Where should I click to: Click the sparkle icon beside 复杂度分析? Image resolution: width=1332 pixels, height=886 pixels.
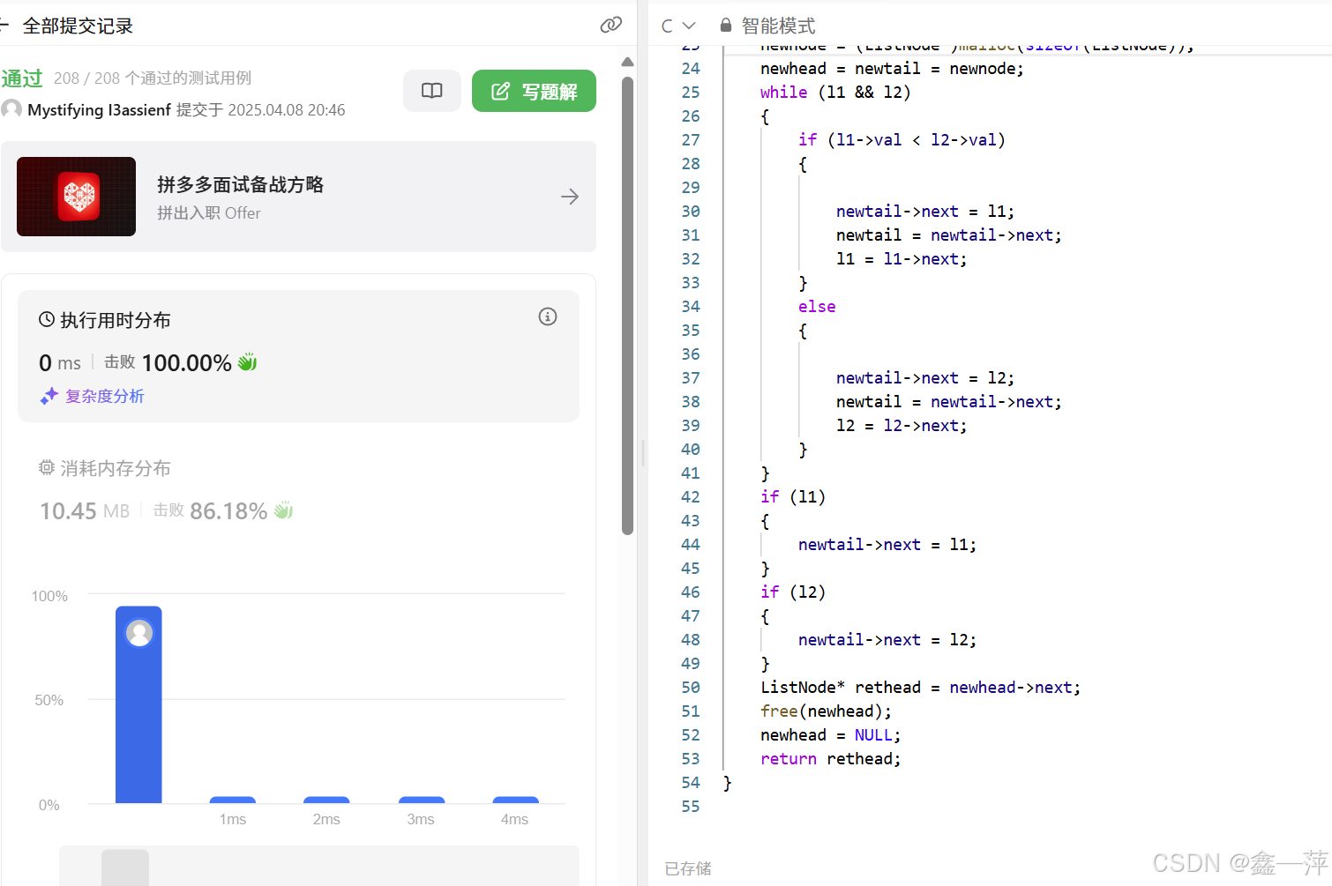pos(49,396)
